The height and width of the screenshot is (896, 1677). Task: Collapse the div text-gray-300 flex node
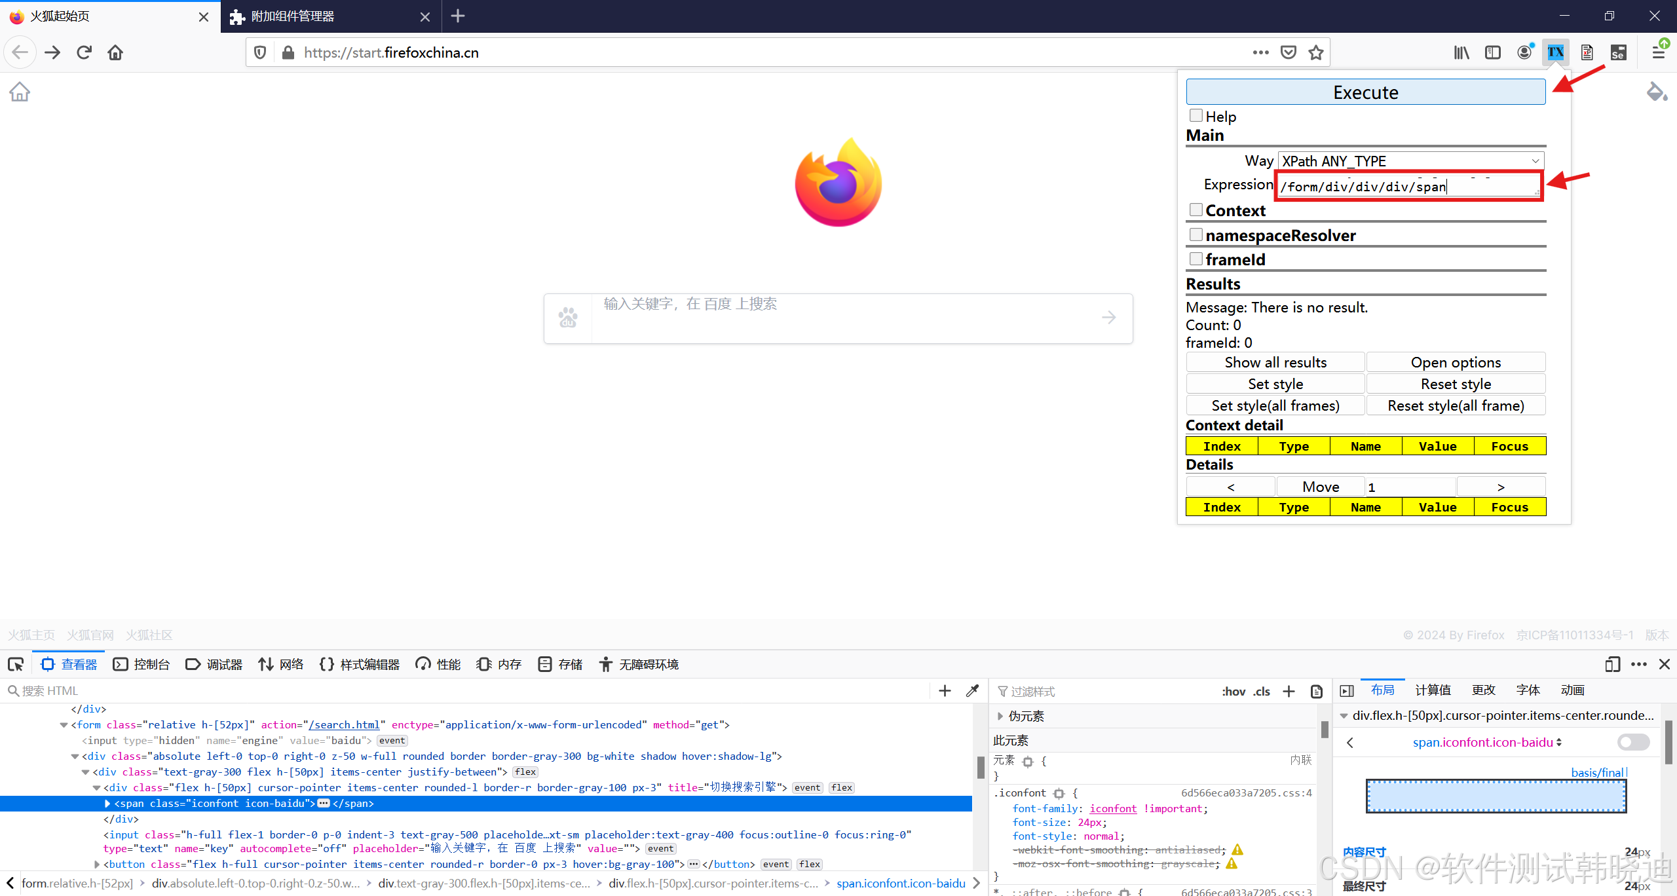tap(86, 772)
